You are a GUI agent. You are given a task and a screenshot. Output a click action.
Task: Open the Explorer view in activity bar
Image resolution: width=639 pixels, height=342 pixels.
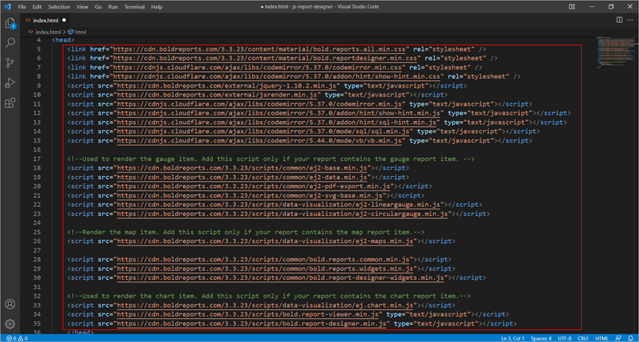10,23
